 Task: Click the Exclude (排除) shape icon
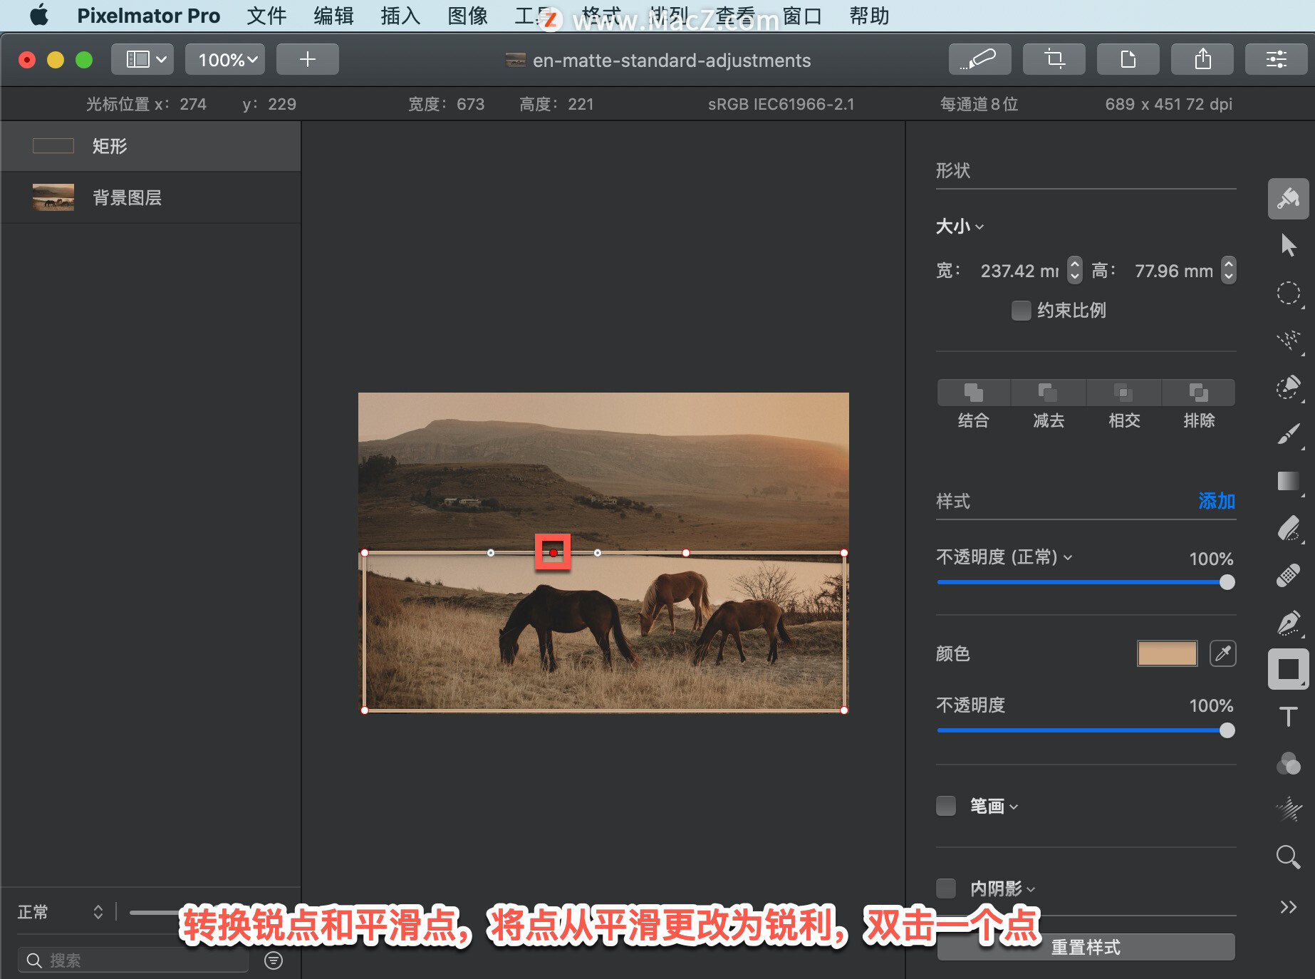coord(1198,393)
